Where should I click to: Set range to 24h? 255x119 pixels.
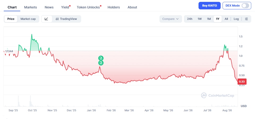tap(190, 19)
